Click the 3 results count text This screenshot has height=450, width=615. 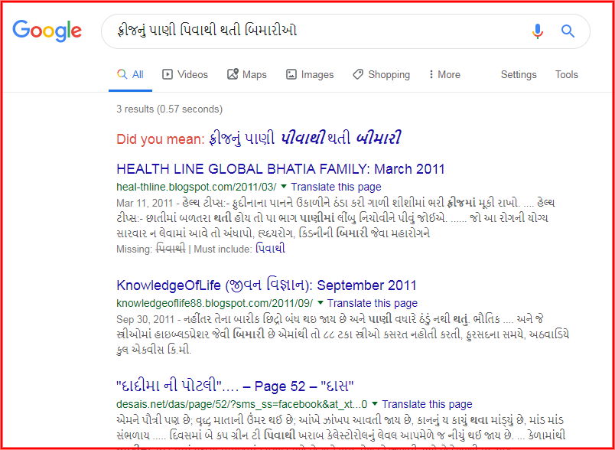[170, 109]
